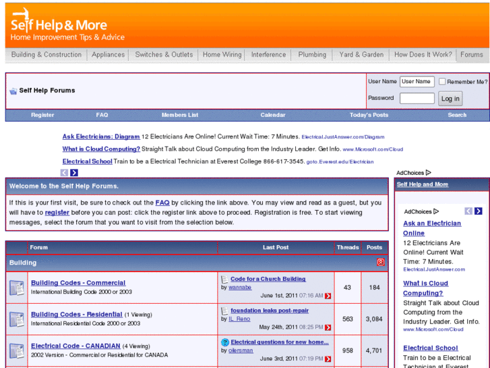
Task: View Today's Posts
Action: point(369,115)
